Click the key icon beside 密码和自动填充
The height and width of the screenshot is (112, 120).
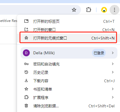[x=26, y=64]
